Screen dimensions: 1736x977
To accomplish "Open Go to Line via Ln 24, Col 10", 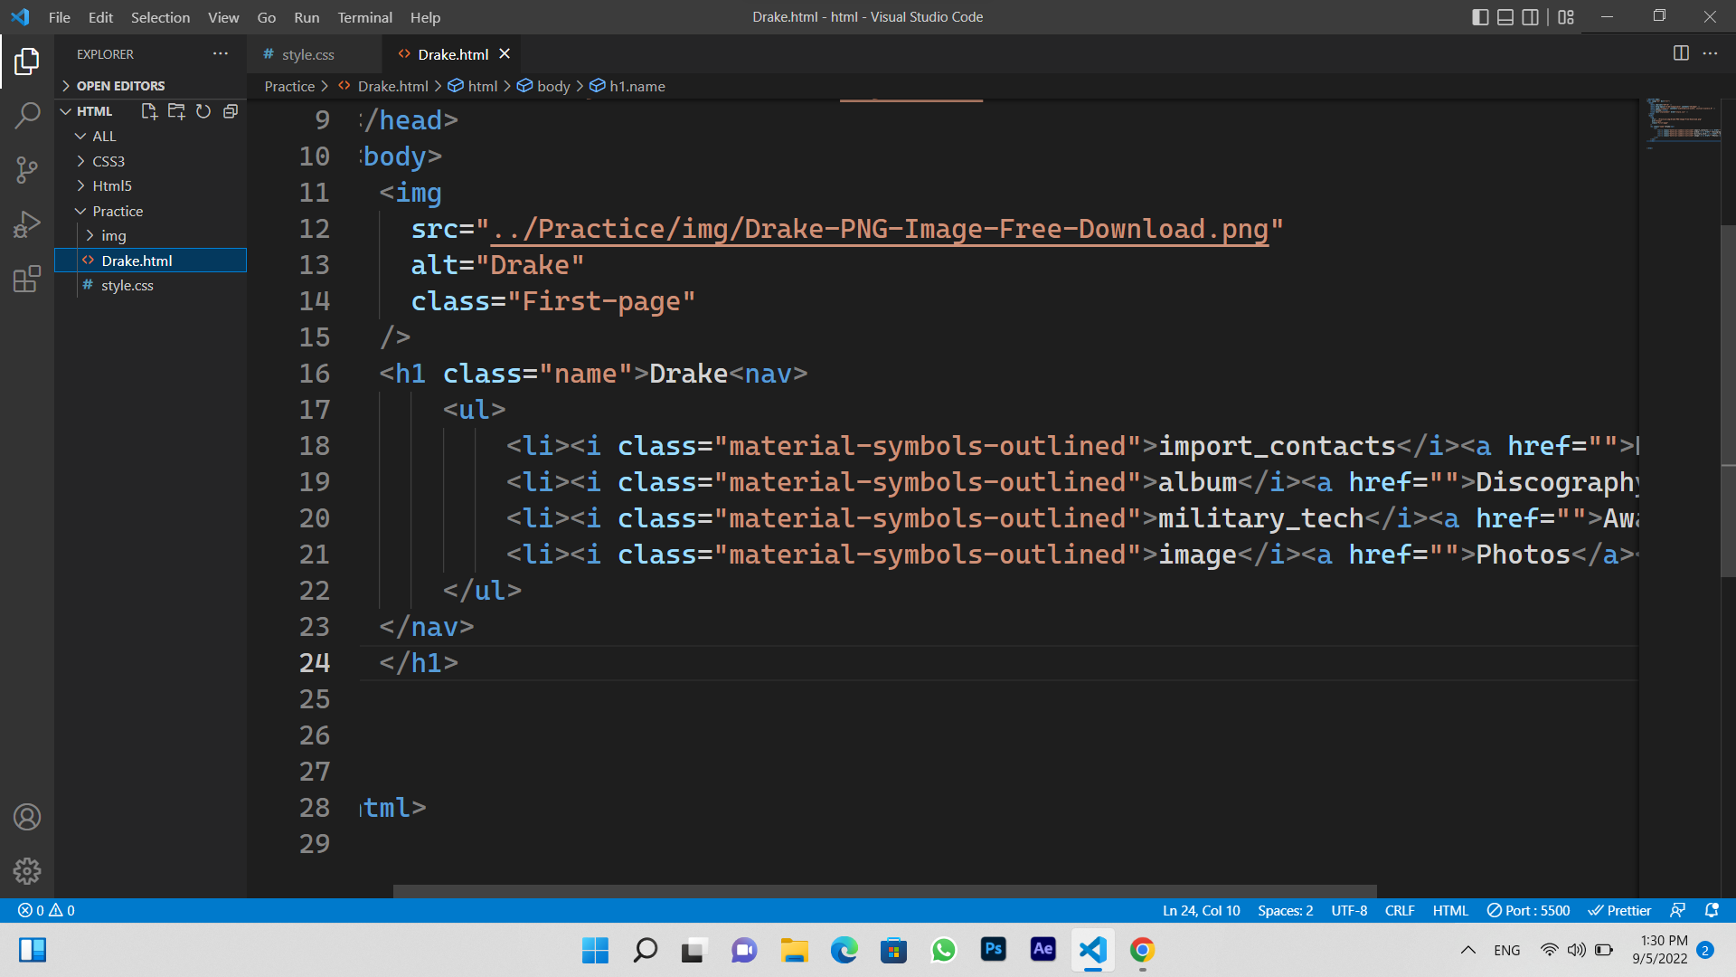I will [x=1201, y=910].
